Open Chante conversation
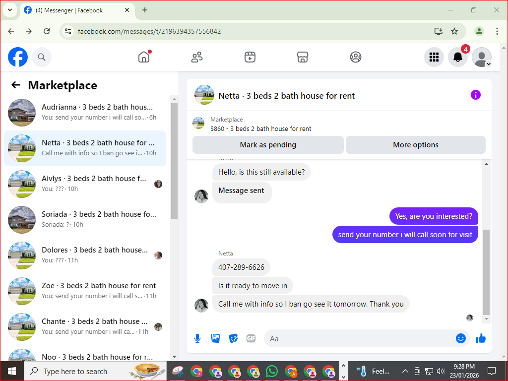 (x=85, y=326)
